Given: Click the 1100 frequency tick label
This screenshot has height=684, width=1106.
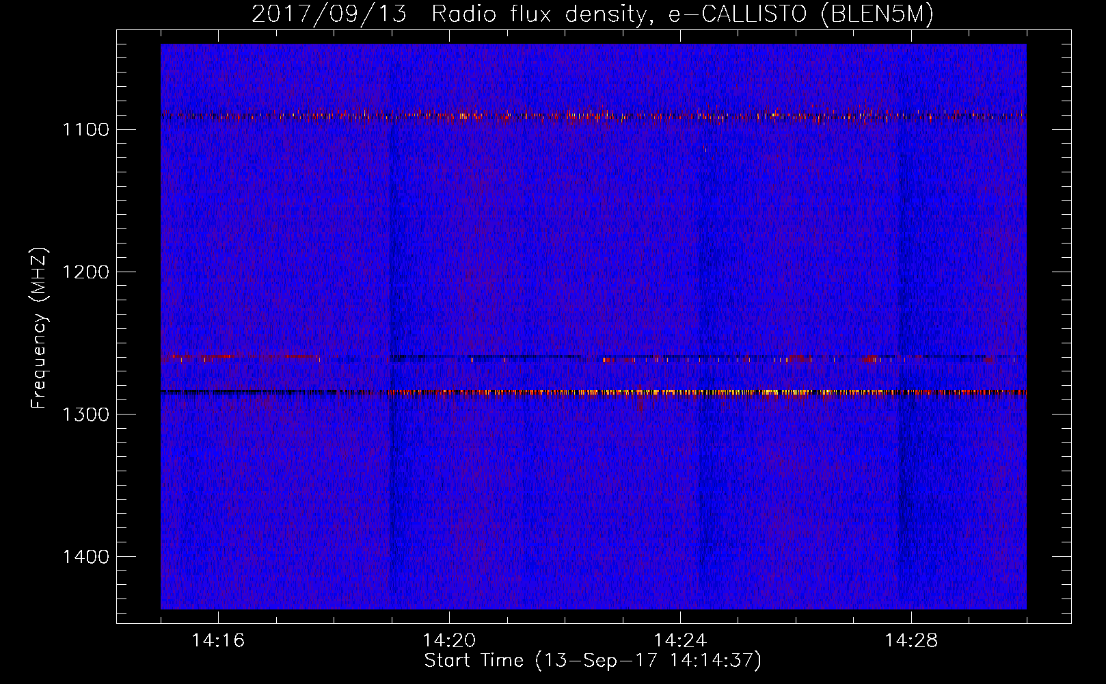Looking at the screenshot, I should [85, 129].
